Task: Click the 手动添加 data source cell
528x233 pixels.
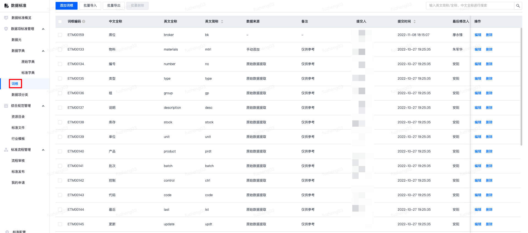Action: (253, 49)
